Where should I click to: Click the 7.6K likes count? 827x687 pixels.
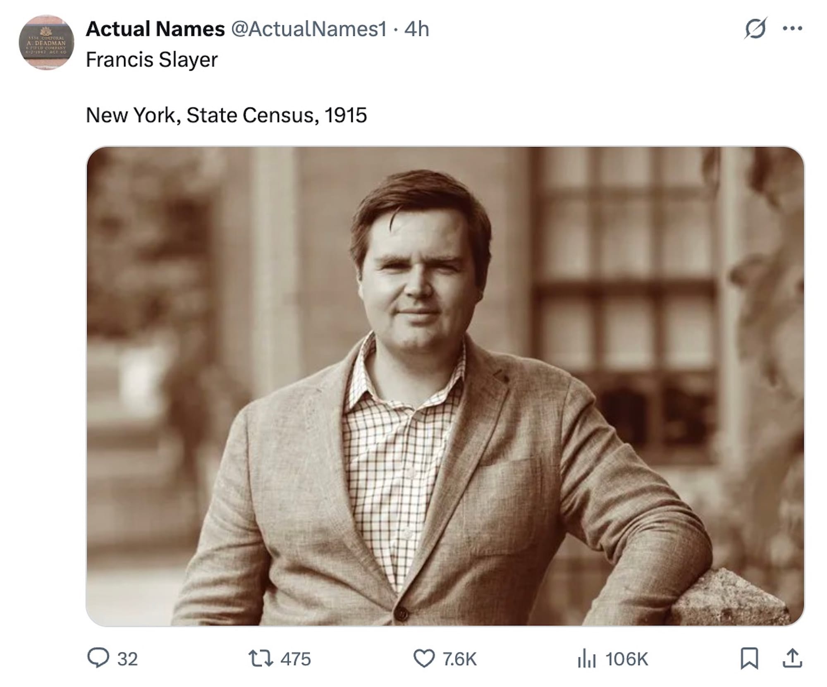(x=459, y=659)
